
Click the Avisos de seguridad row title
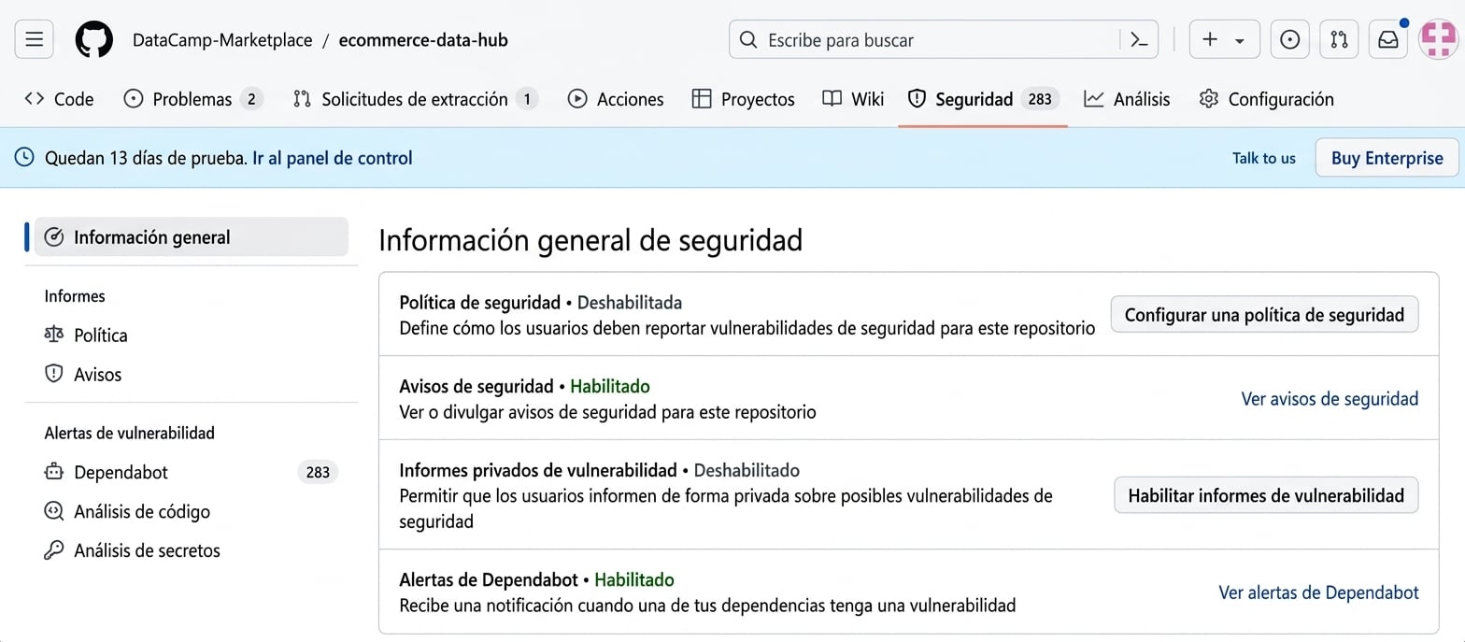476,386
